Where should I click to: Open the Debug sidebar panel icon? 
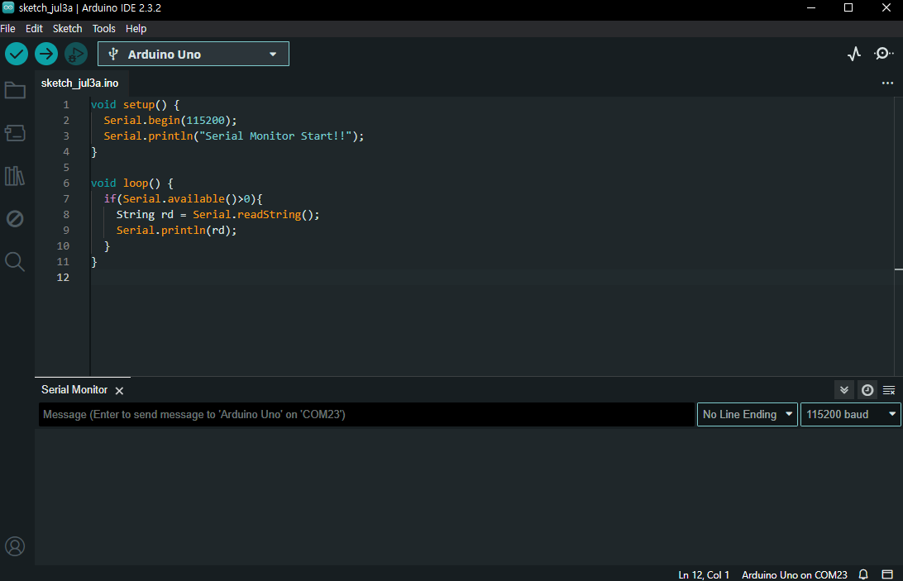(15, 219)
